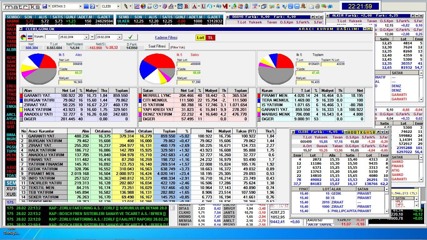Click the letter H button in CLEBI panel title

pos(368,132)
